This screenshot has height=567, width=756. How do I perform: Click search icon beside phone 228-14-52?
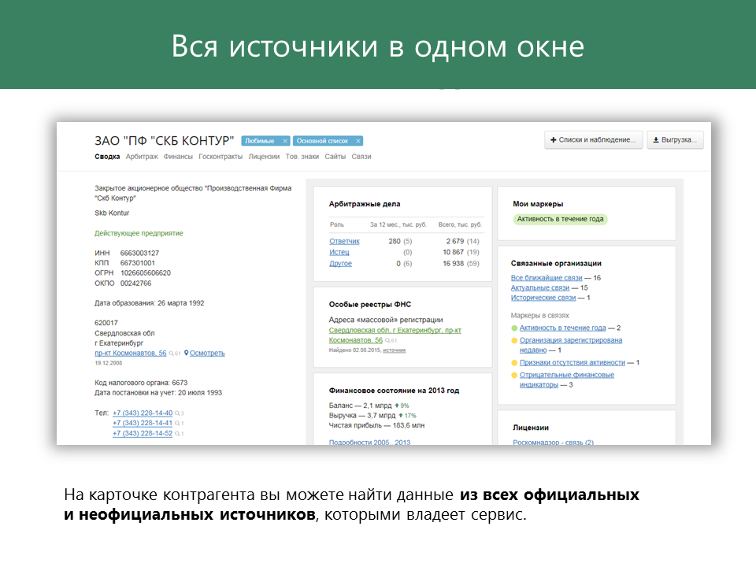177,433
